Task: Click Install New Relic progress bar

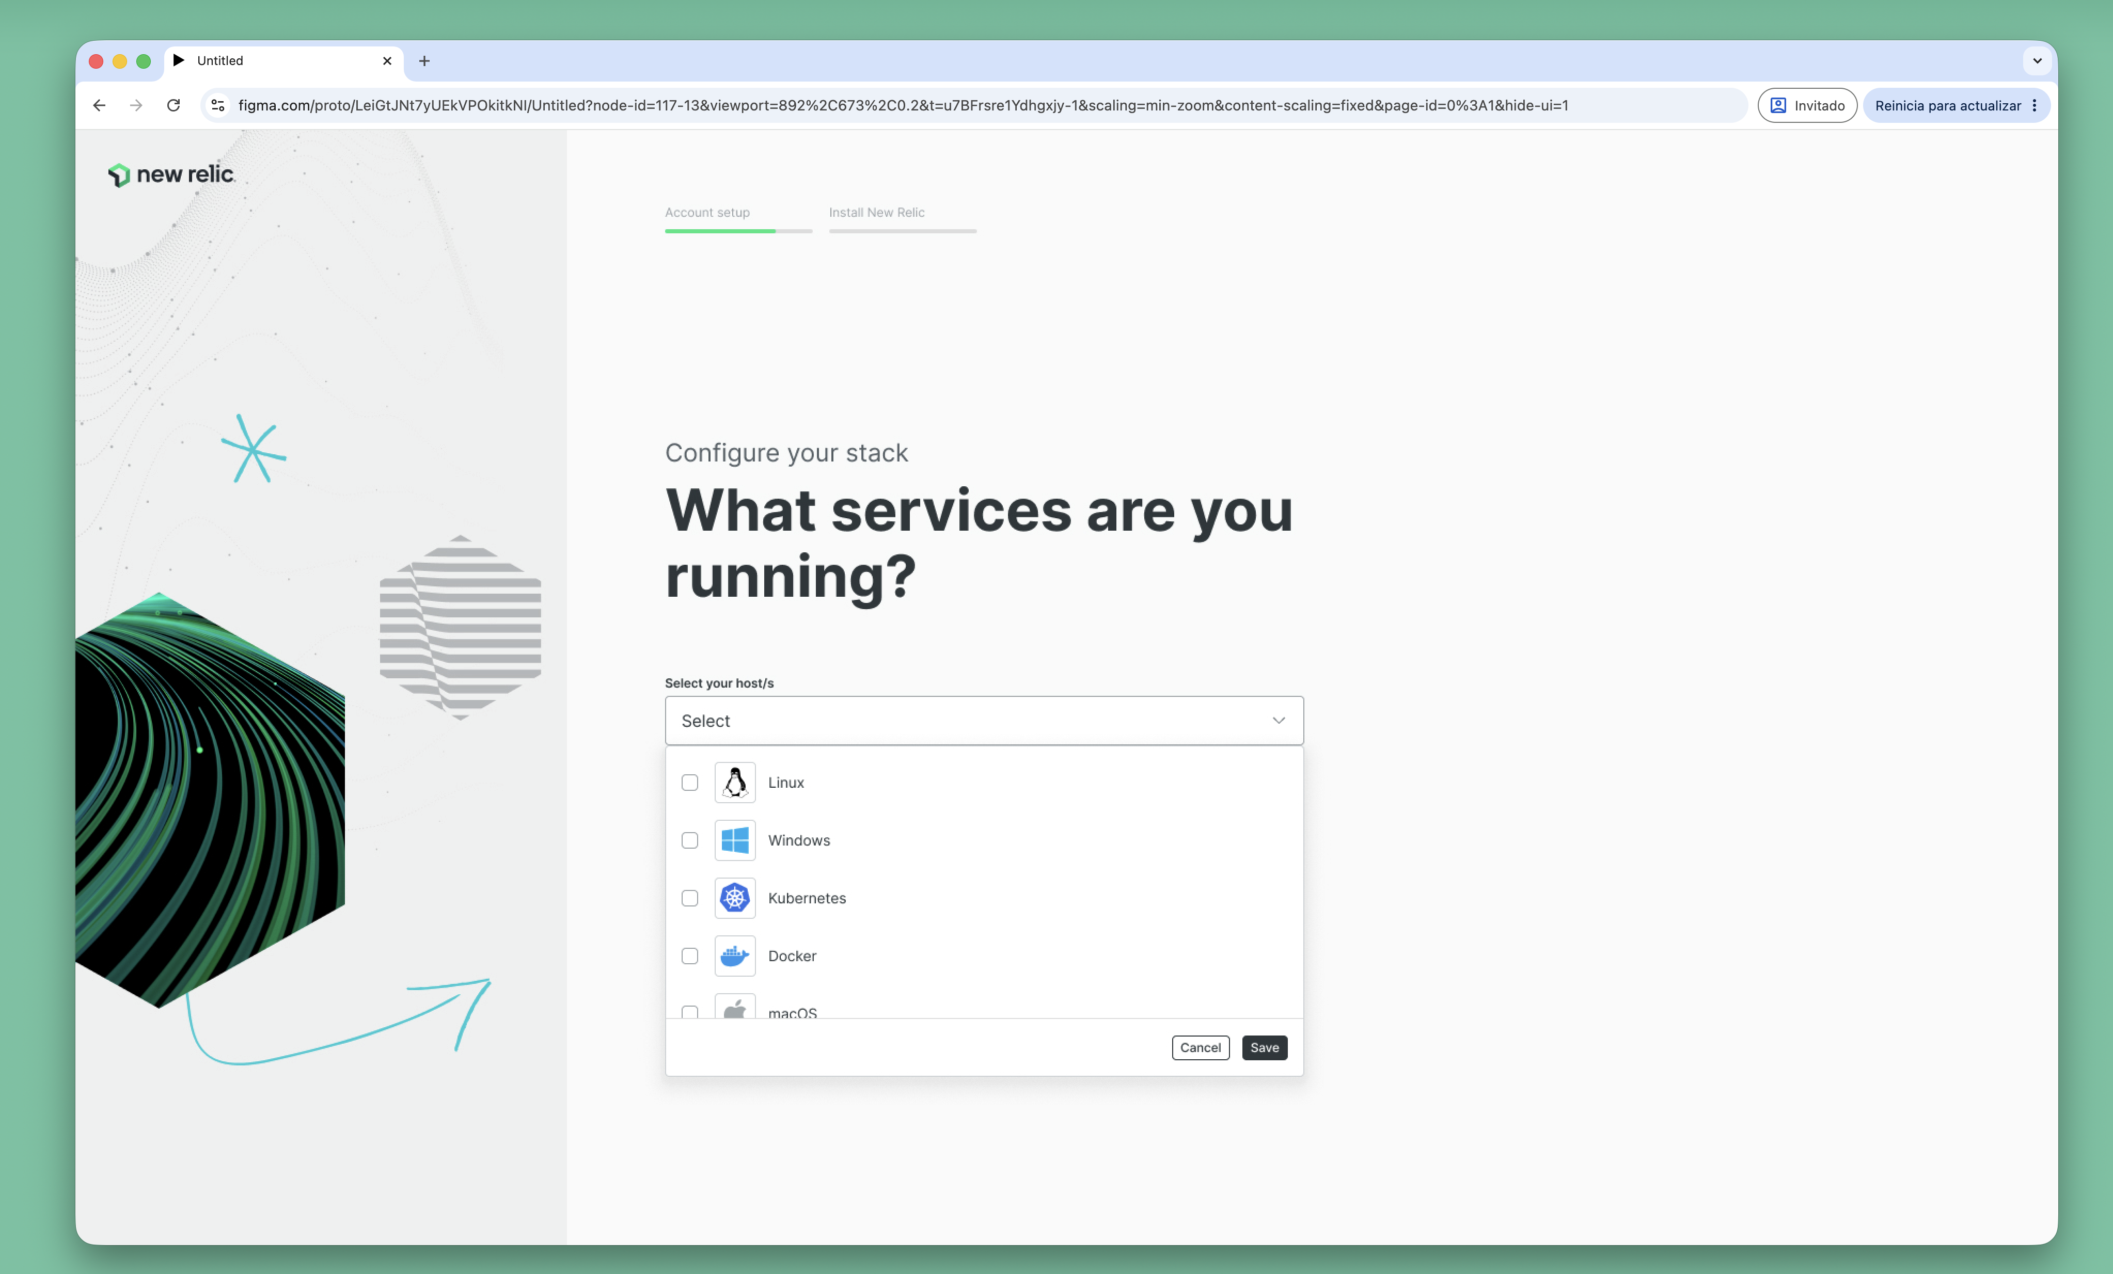Action: coord(902,231)
